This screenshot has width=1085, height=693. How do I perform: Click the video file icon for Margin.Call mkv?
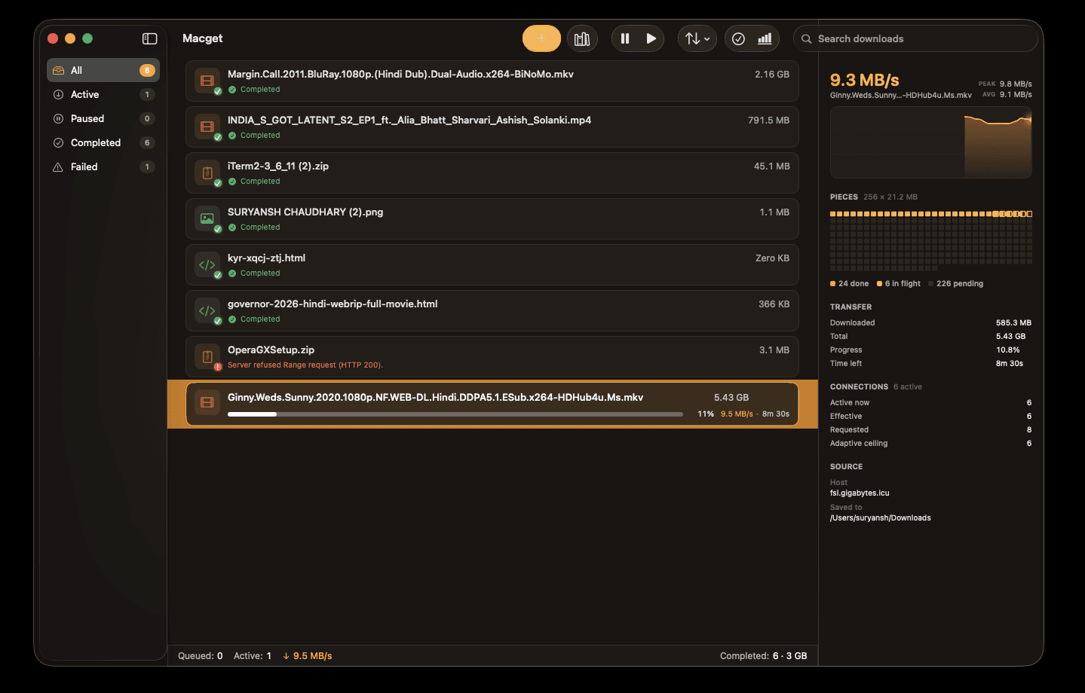(x=207, y=81)
